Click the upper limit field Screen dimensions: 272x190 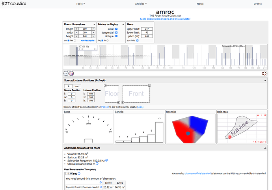(x=147, y=29)
